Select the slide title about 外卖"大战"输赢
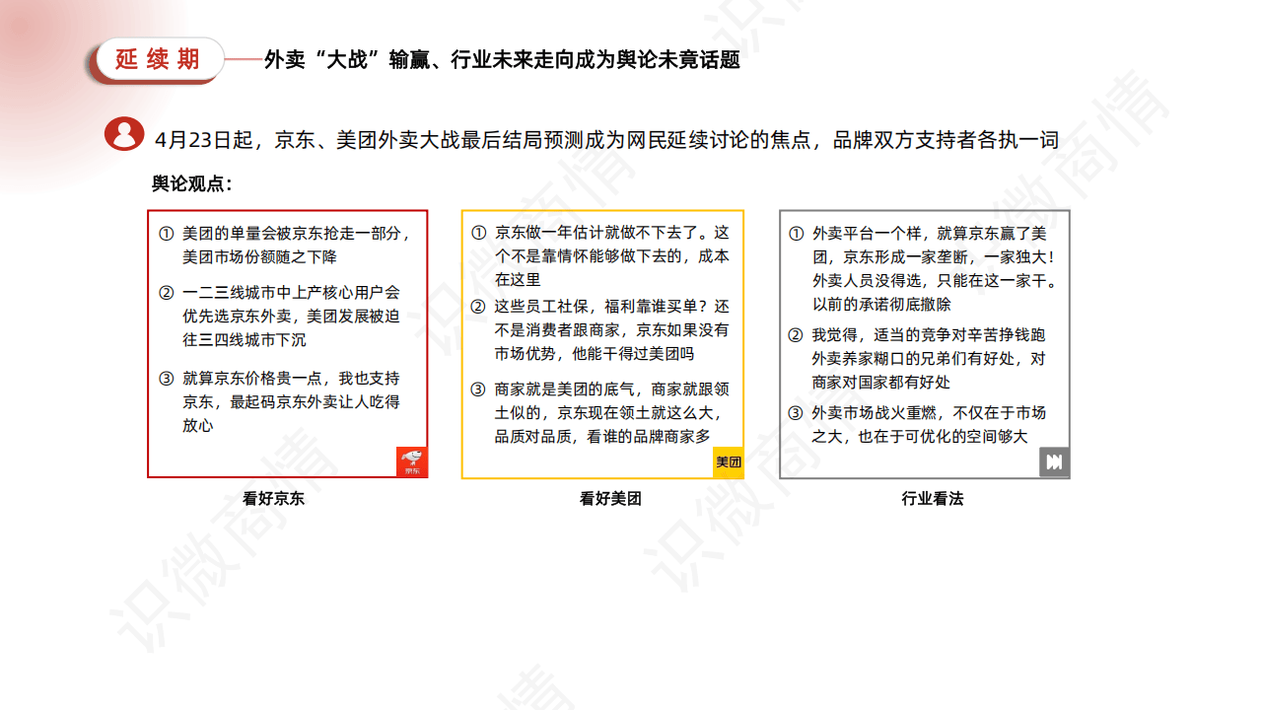1262x710 pixels. (x=502, y=60)
